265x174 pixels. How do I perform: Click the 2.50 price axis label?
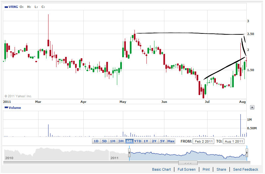pyautogui.click(x=250, y=34)
